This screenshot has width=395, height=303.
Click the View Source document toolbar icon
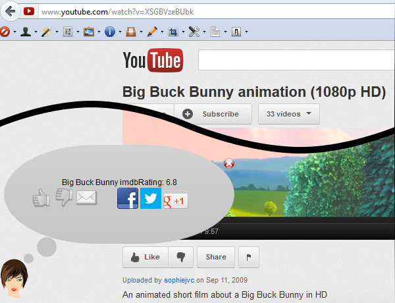(x=215, y=32)
